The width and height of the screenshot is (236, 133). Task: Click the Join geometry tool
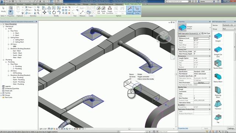click(x=28, y=13)
